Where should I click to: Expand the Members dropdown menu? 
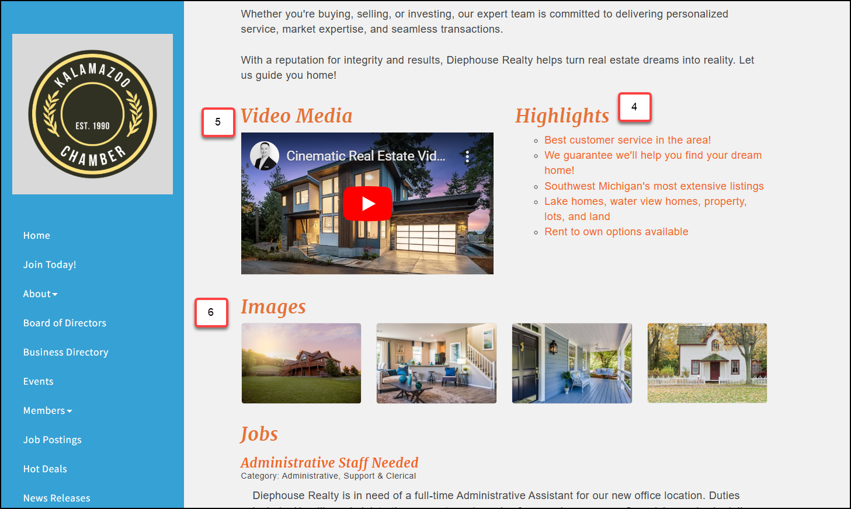click(x=48, y=410)
